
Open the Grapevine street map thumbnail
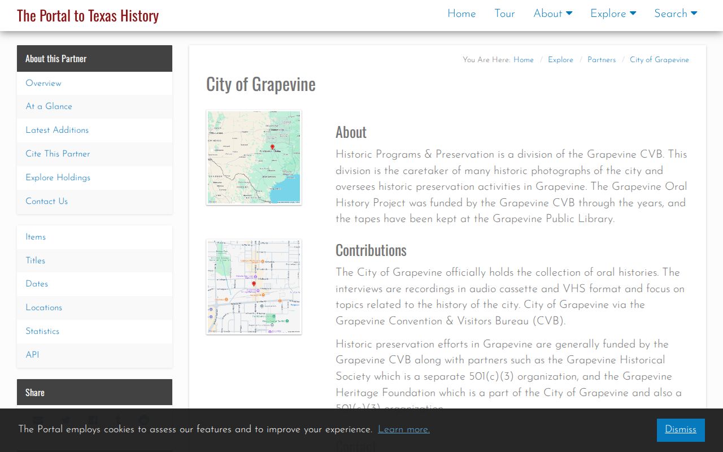point(254,286)
